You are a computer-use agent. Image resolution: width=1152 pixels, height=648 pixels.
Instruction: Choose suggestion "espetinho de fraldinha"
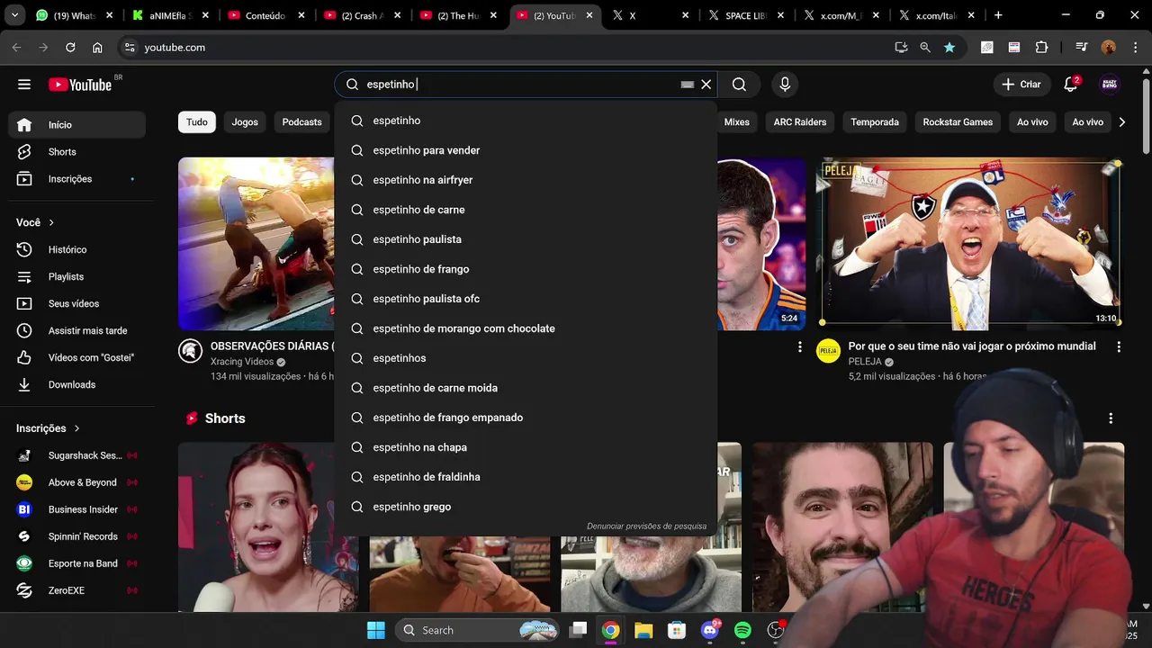526,477
